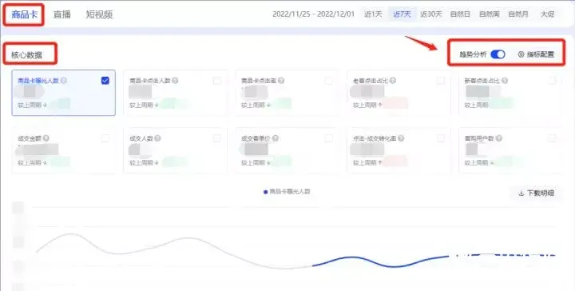The height and width of the screenshot is (291, 575).
Task: Click the download arrow icon of 下载明细
Action: pyautogui.click(x=521, y=193)
